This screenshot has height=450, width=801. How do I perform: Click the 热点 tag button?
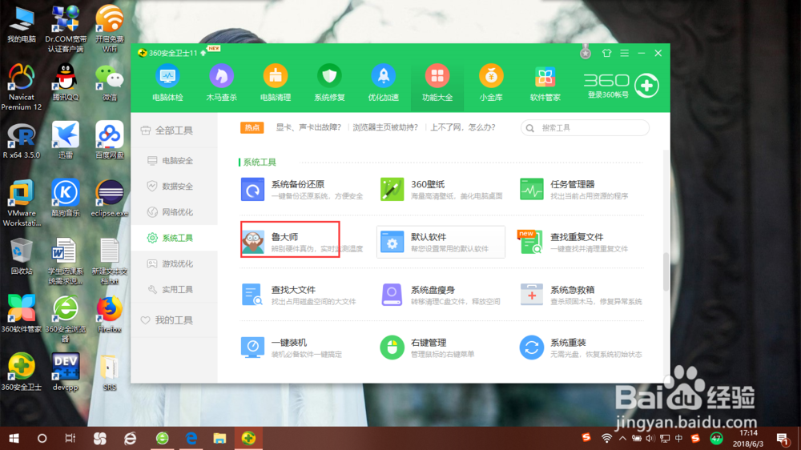pos(252,127)
